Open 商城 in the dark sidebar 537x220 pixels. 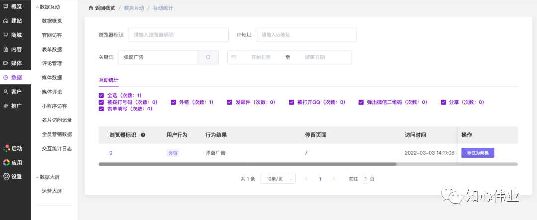pos(12,35)
